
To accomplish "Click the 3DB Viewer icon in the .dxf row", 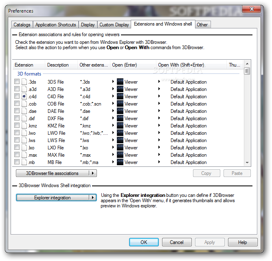I will click(x=120, y=118).
